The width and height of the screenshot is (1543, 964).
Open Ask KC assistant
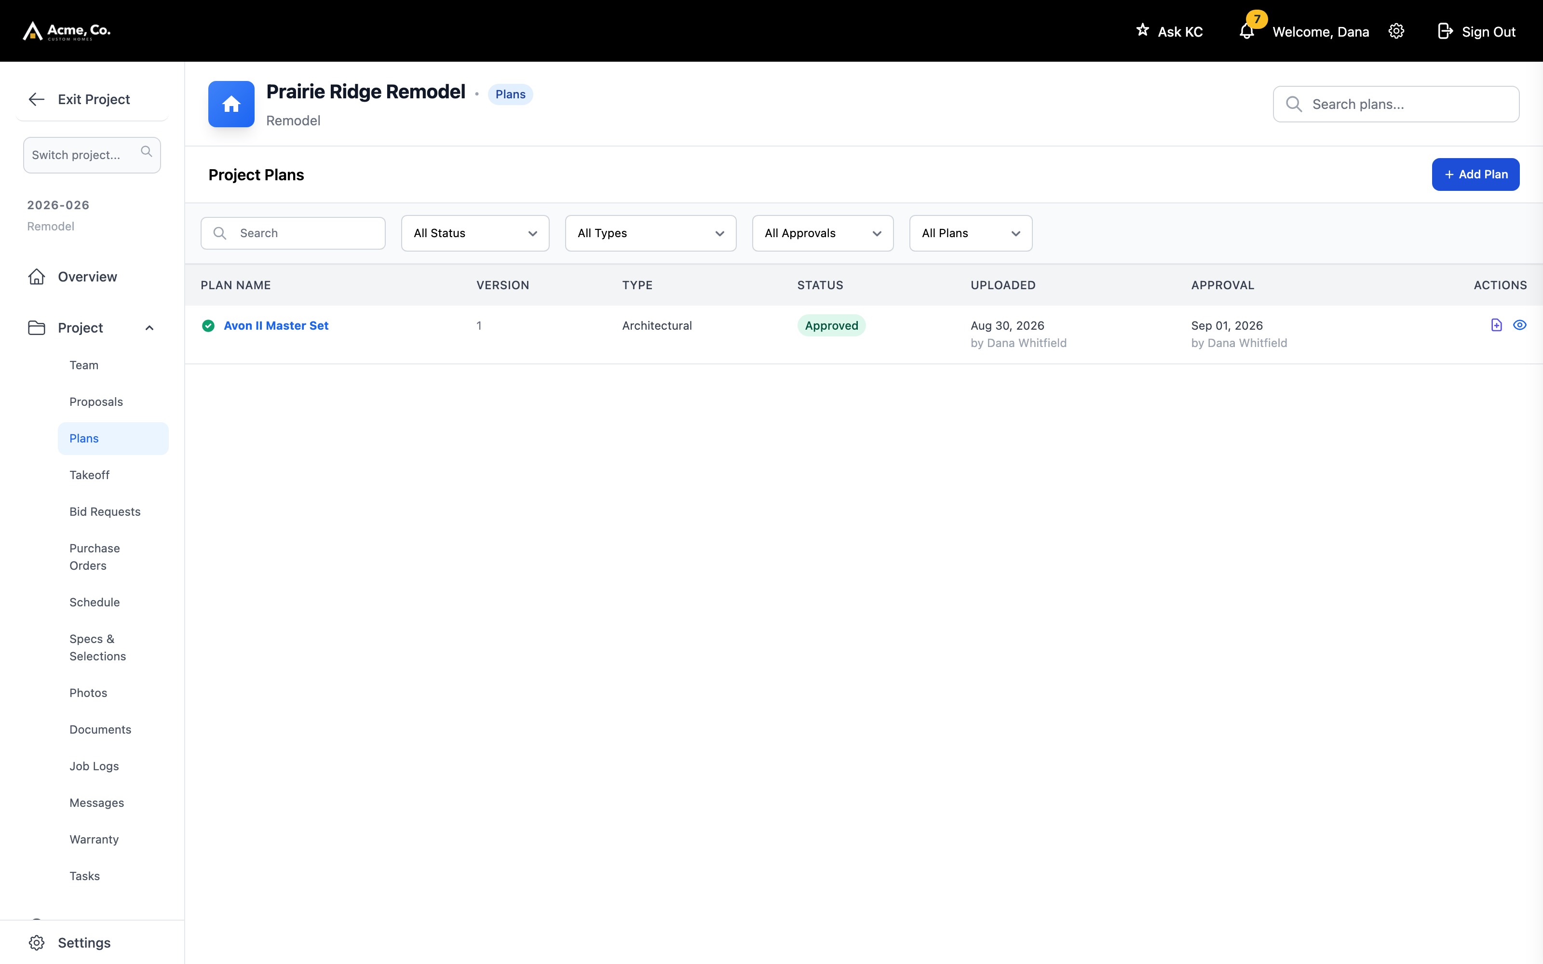coord(1169,31)
